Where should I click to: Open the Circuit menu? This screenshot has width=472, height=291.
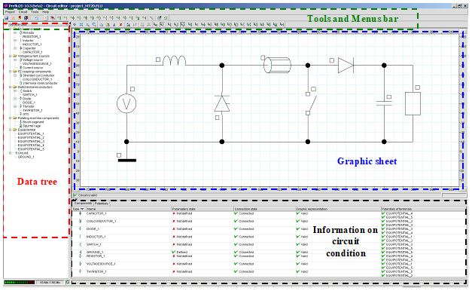click(x=23, y=12)
